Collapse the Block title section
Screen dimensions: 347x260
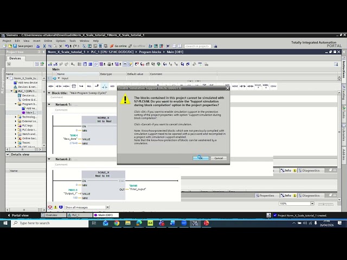point(49,93)
